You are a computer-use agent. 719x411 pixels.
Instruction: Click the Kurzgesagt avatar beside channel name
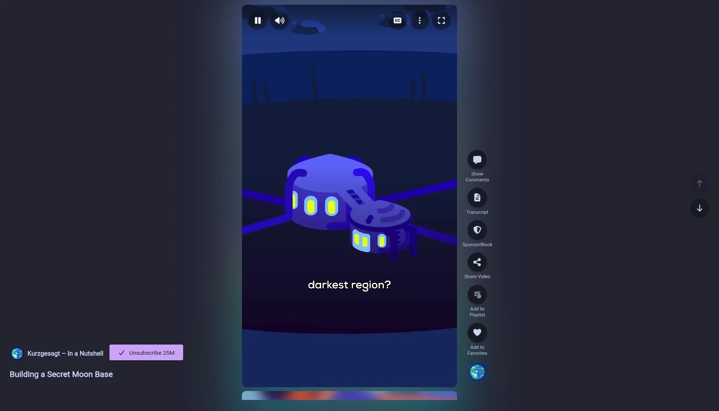click(x=17, y=354)
